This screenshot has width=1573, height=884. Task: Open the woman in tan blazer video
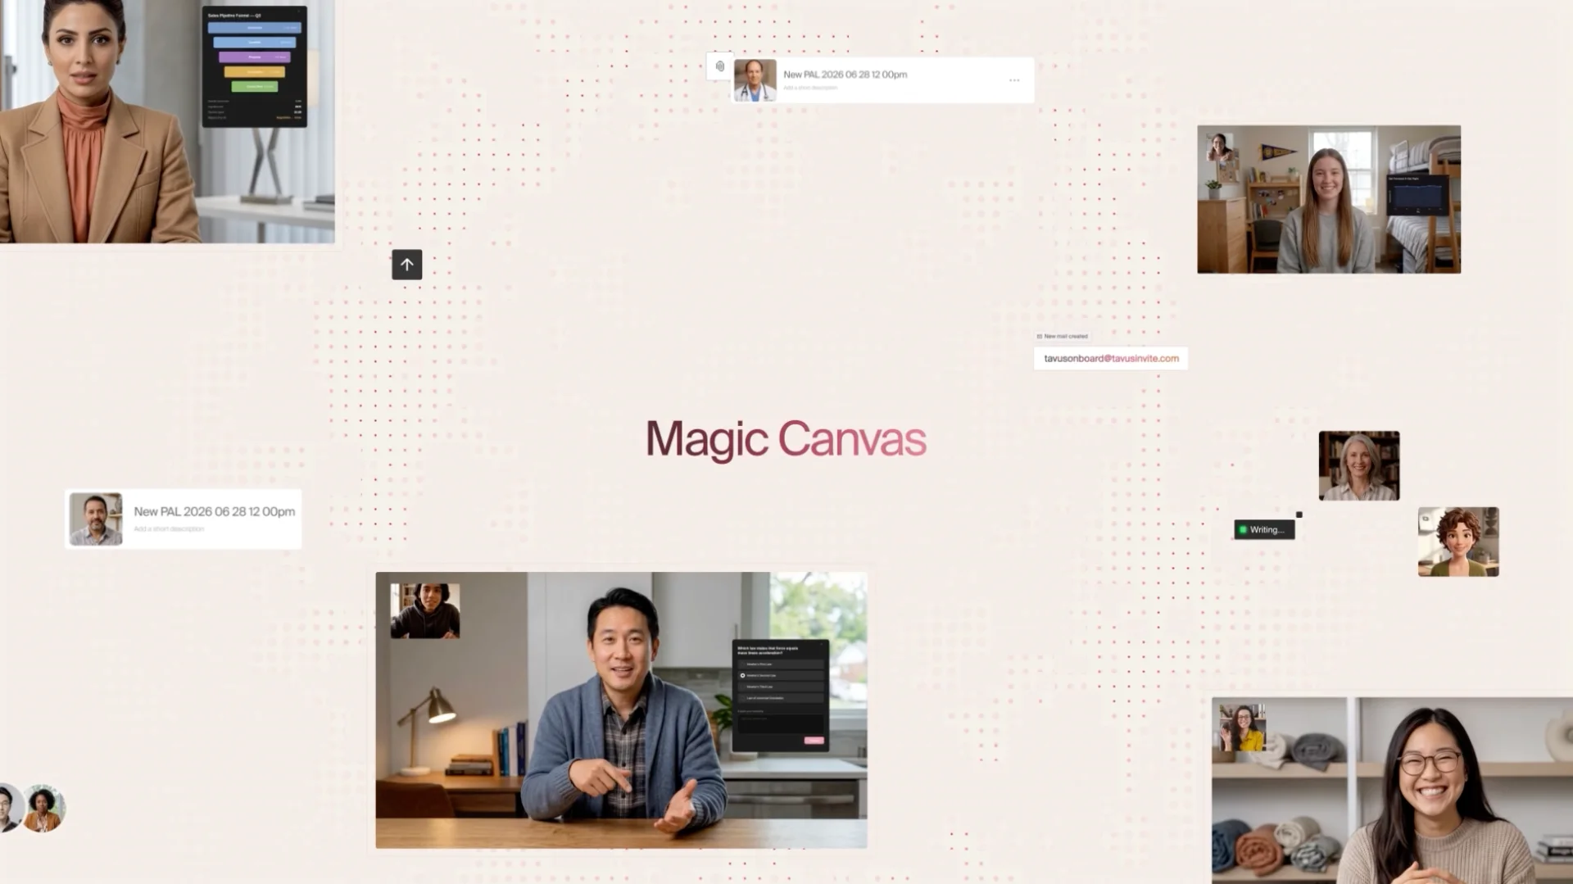tap(167, 121)
